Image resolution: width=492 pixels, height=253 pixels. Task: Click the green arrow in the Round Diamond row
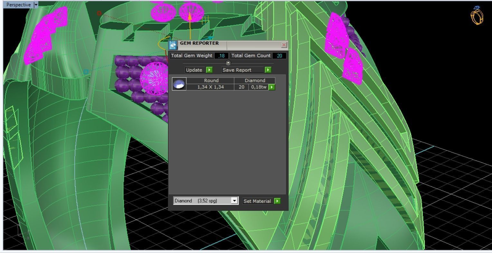coord(272,87)
